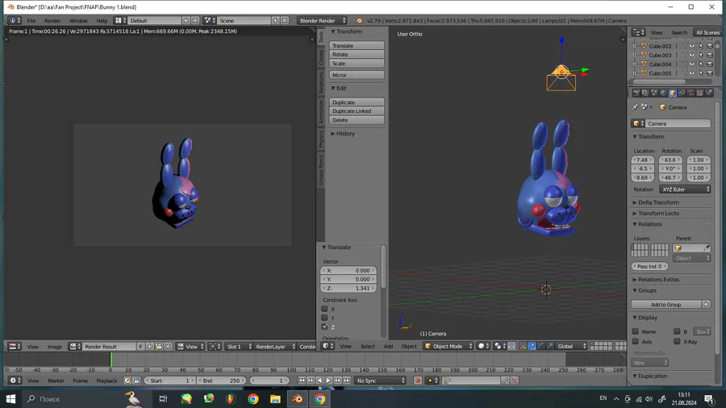Open the pivot point selector

tap(500, 346)
